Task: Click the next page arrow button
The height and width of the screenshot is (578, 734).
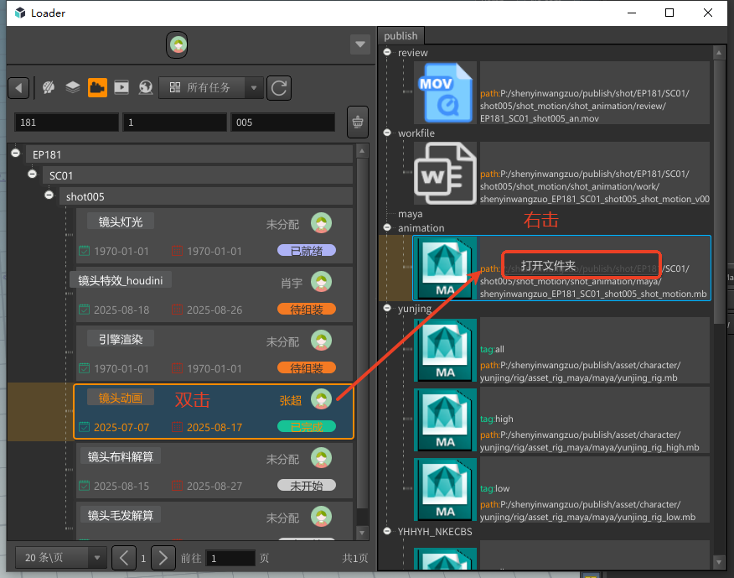Action: point(163,557)
